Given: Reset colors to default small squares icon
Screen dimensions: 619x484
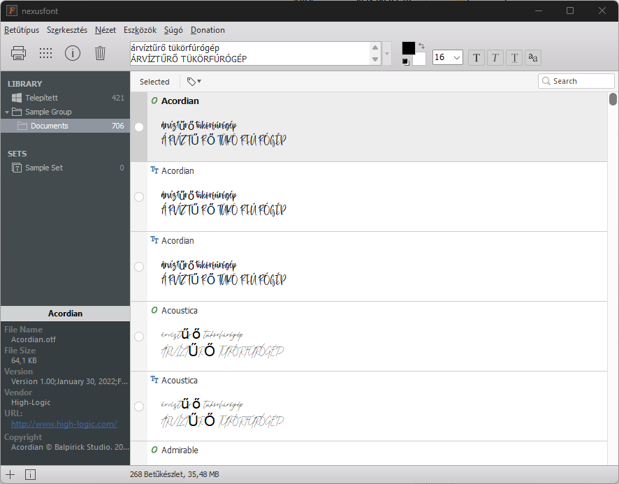Looking at the screenshot, I should click(x=406, y=62).
